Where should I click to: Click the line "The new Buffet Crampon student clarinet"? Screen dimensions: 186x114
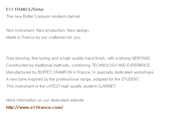coord(43,16)
